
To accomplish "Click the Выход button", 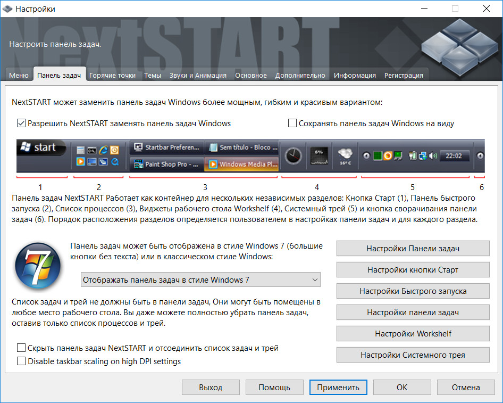I will click(x=211, y=387).
